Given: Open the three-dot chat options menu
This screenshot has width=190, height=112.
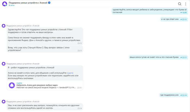Looking at the screenshot, I should [185, 4].
